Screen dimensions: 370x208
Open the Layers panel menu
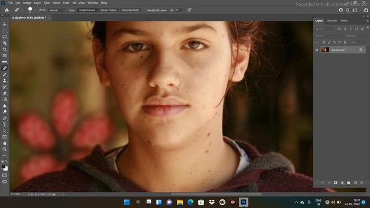point(368,21)
